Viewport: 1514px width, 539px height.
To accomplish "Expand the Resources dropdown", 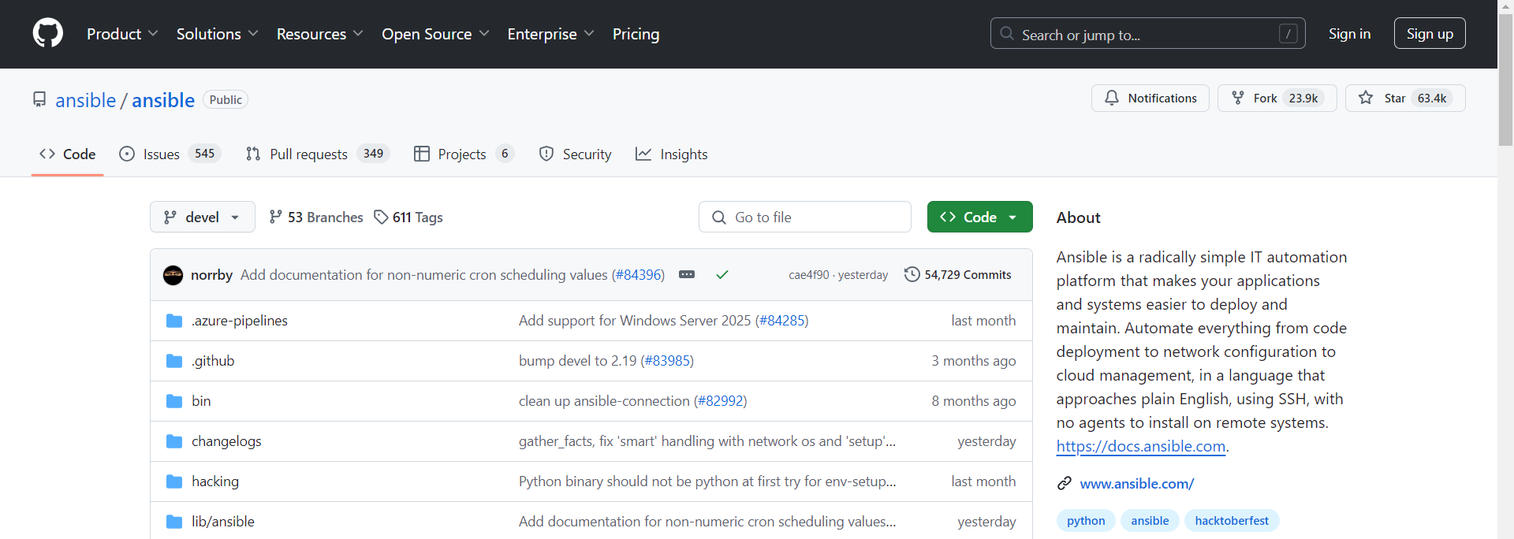I will [x=319, y=34].
